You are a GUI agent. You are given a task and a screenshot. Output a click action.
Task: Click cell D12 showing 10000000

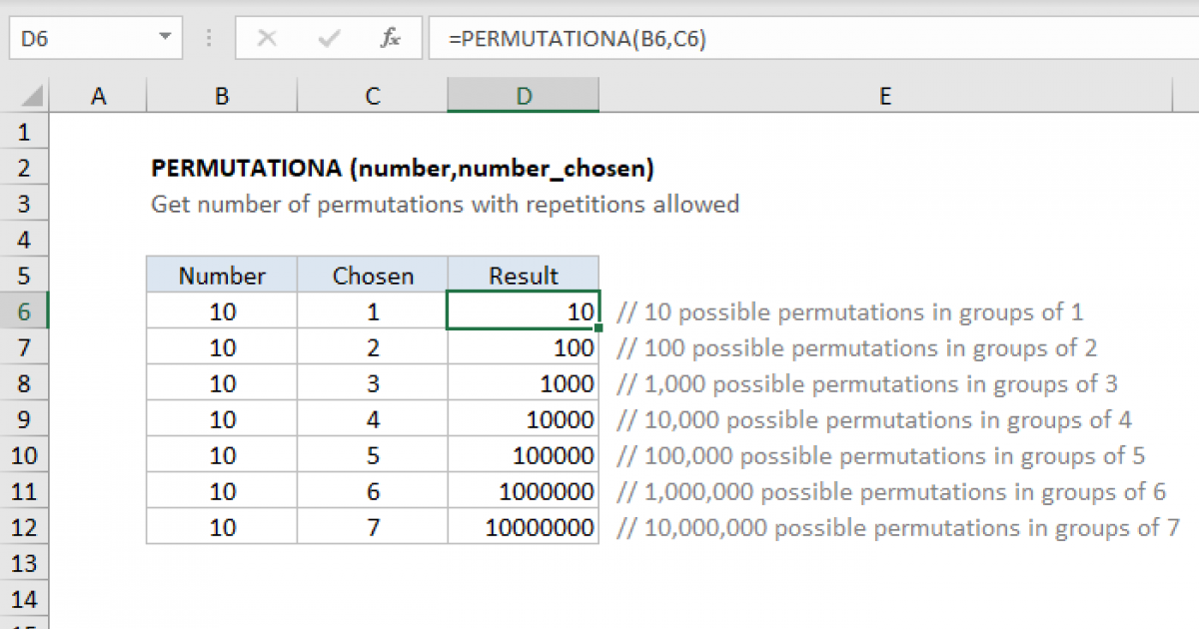click(x=523, y=526)
